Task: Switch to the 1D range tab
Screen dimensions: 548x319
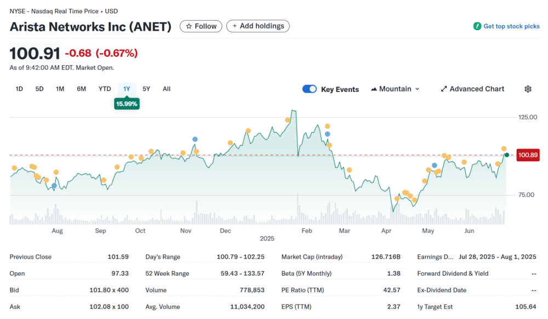Action: pyautogui.click(x=19, y=89)
